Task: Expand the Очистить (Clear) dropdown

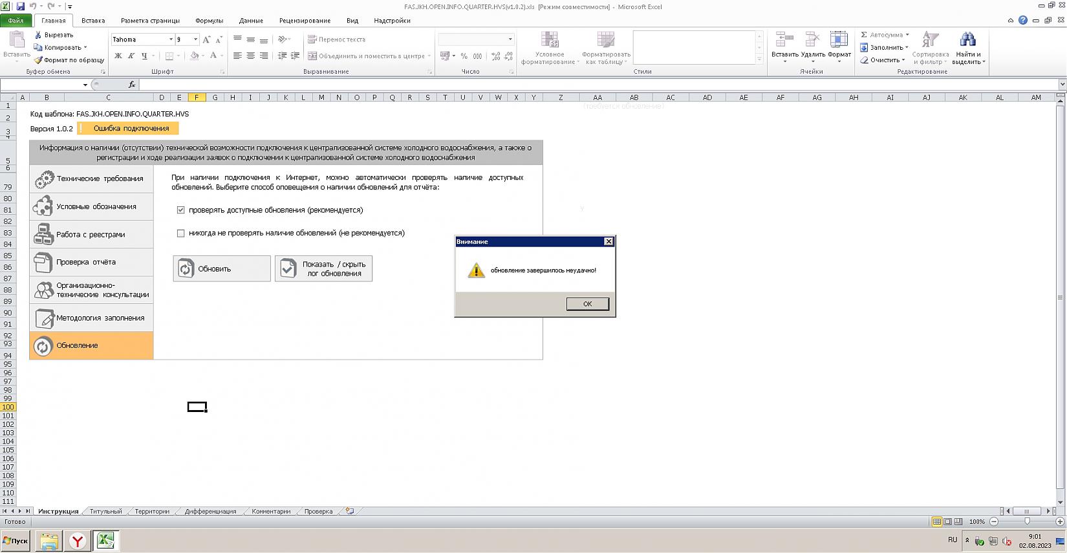Action: pos(903,60)
